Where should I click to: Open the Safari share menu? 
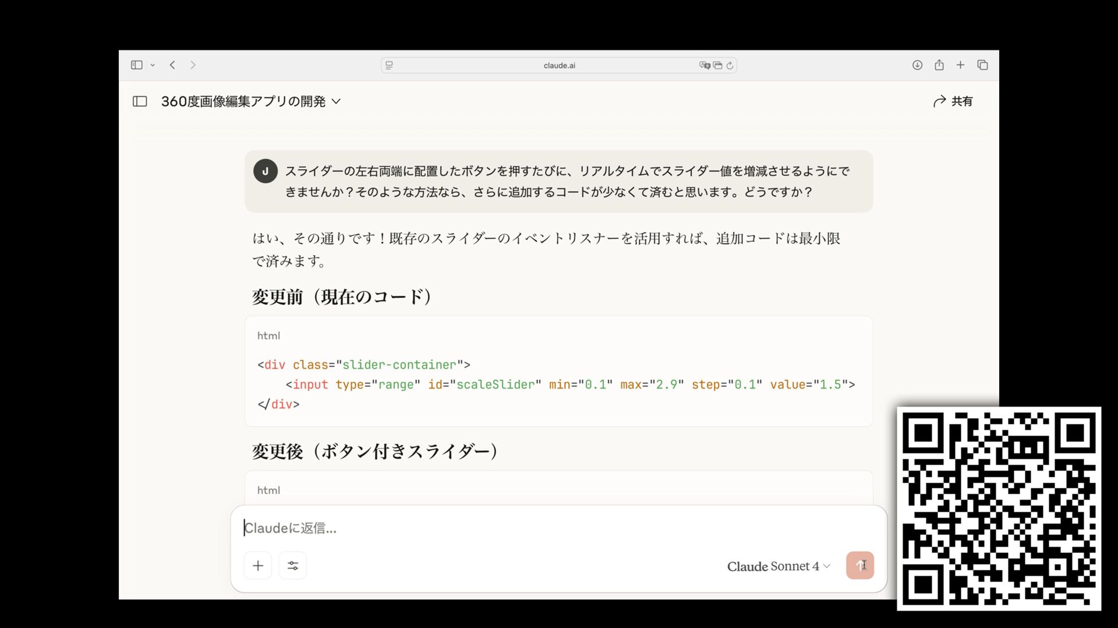click(939, 65)
